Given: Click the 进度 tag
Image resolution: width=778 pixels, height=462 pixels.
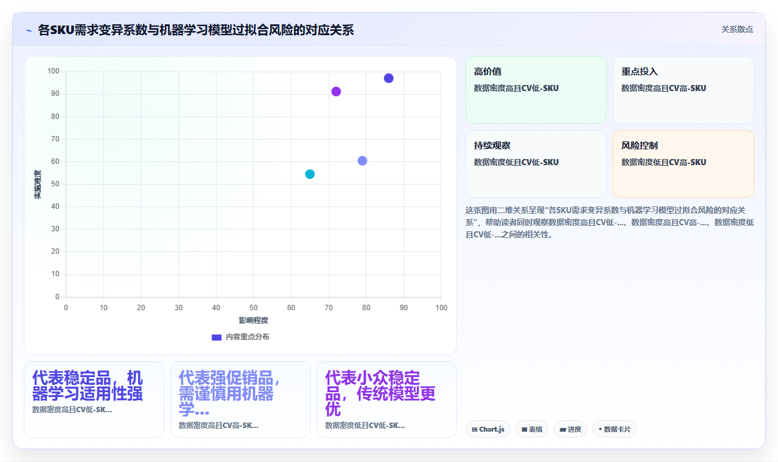Looking at the screenshot, I should tap(570, 429).
